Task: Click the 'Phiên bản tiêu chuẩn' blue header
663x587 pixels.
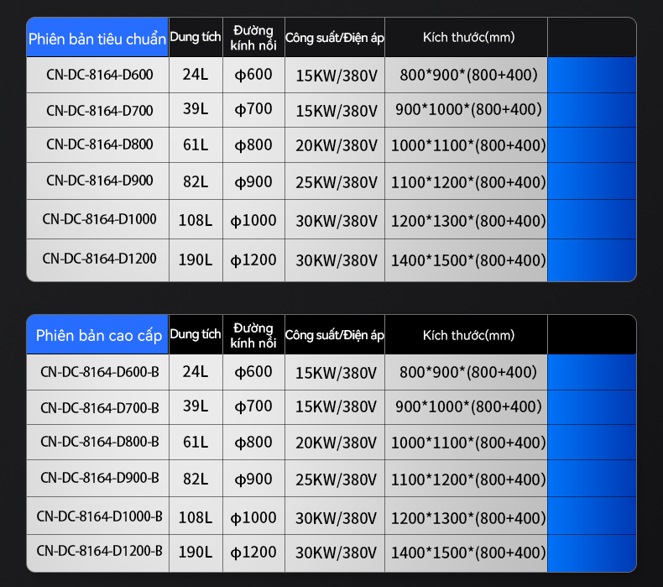Action: tap(97, 39)
